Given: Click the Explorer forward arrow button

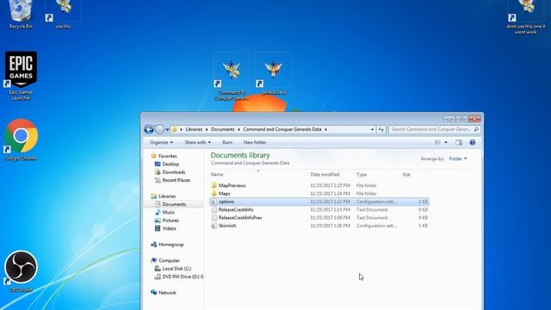Looking at the screenshot, I should (x=159, y=129).
